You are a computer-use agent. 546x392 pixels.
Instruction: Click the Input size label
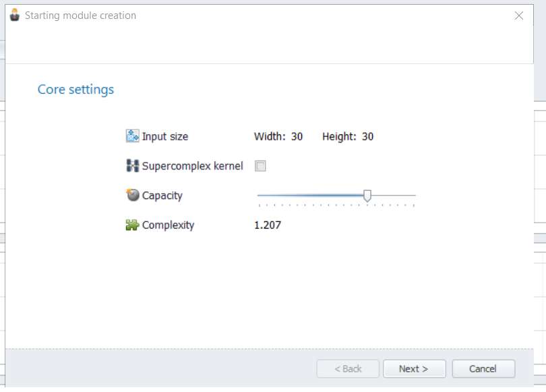tap(165, 136)
